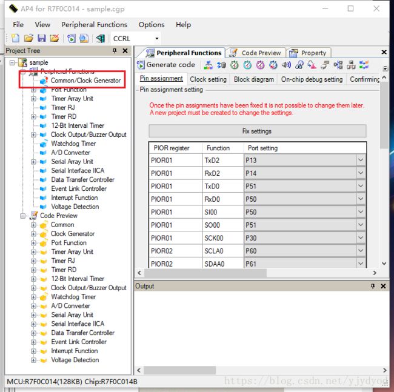394x392 pixels.
Task: Pin the Project Tree panel
Action: (x=115, y=51)
